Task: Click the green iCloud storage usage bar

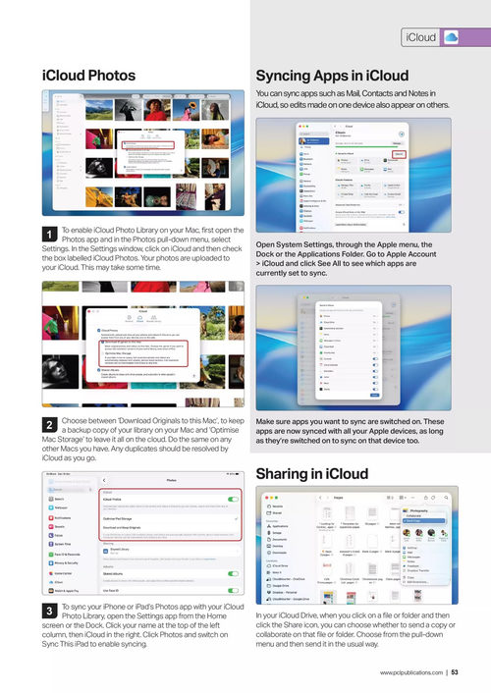Action: 366,146
